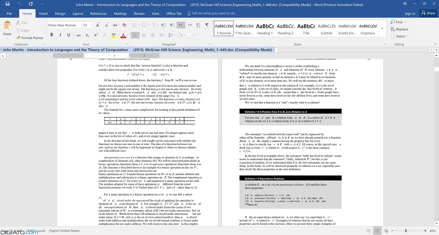Image resolution: width=439 pixels, height=235 pixels.
Task: Expand the Styles gallery more arrow
Action: [x=382, y=28]
